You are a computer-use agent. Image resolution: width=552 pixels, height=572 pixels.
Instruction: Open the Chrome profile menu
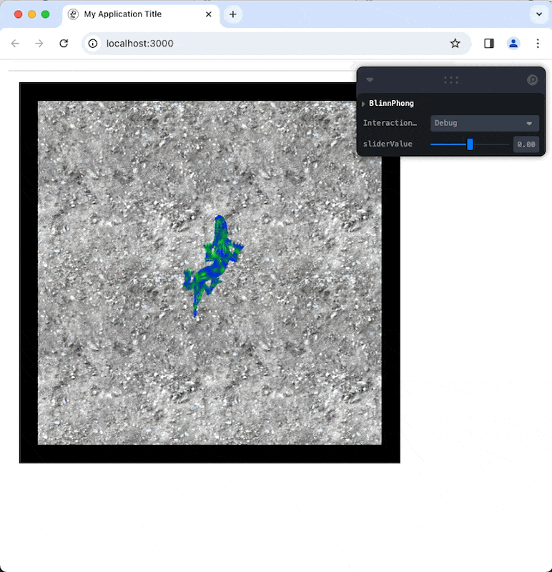click(x=513, y=44)
